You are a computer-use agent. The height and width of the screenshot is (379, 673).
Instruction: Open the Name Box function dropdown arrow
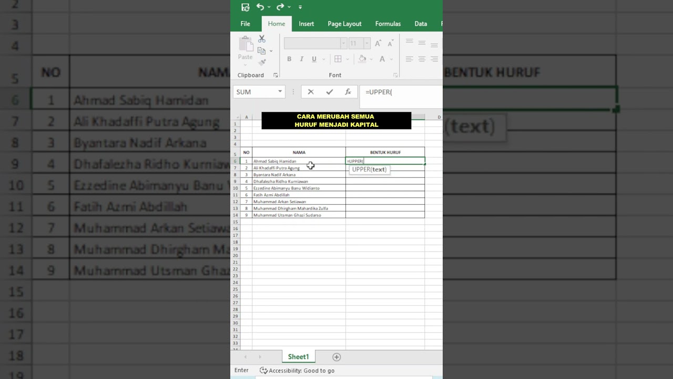click(280, 92)
